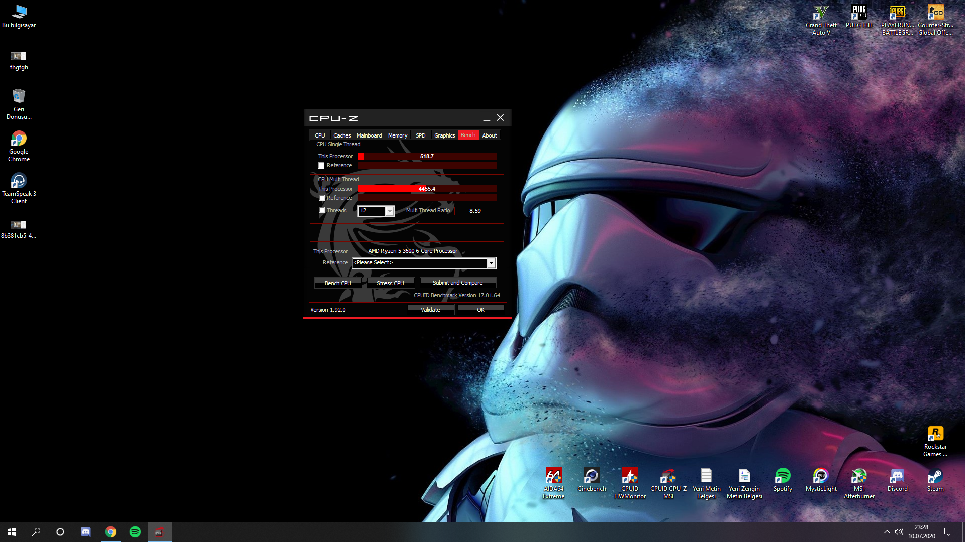Click the Stress CPU button
The width and height of the screenshot is (965, 542).
(x=391, y=283)
